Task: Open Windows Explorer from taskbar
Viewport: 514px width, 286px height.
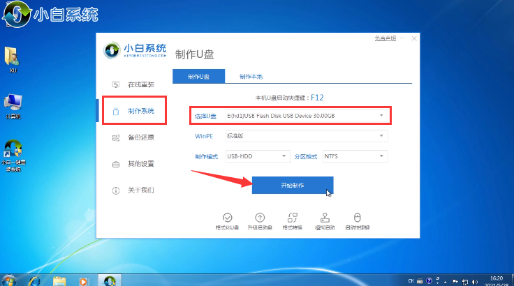Action: click(x=59, y=280)
